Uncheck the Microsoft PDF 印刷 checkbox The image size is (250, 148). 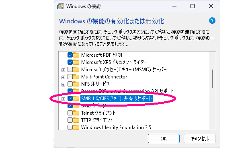70,55
